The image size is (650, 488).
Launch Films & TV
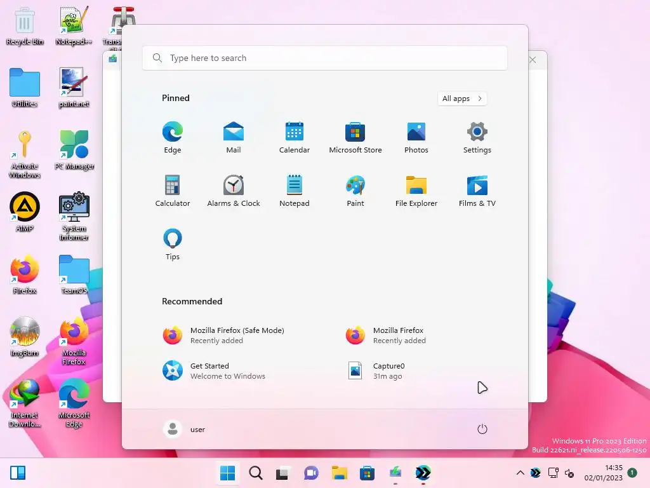click(x=477, y=191)
